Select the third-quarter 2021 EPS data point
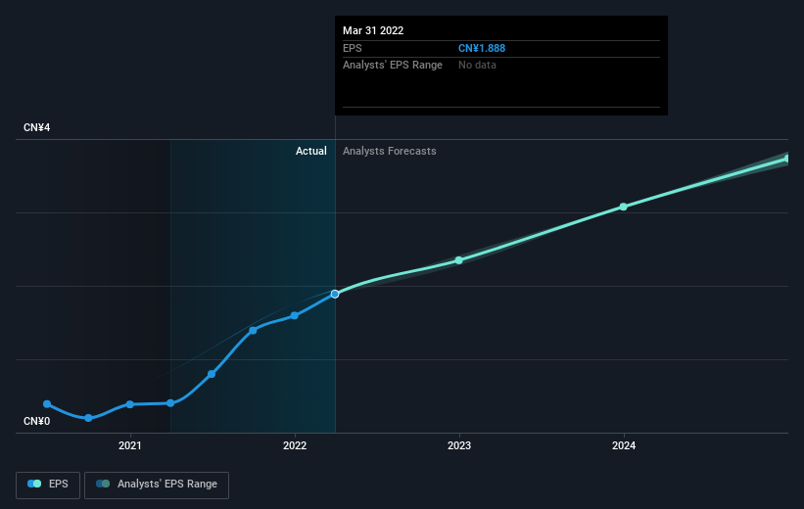Screen dimensions: 804x509 tap(253, 330)
